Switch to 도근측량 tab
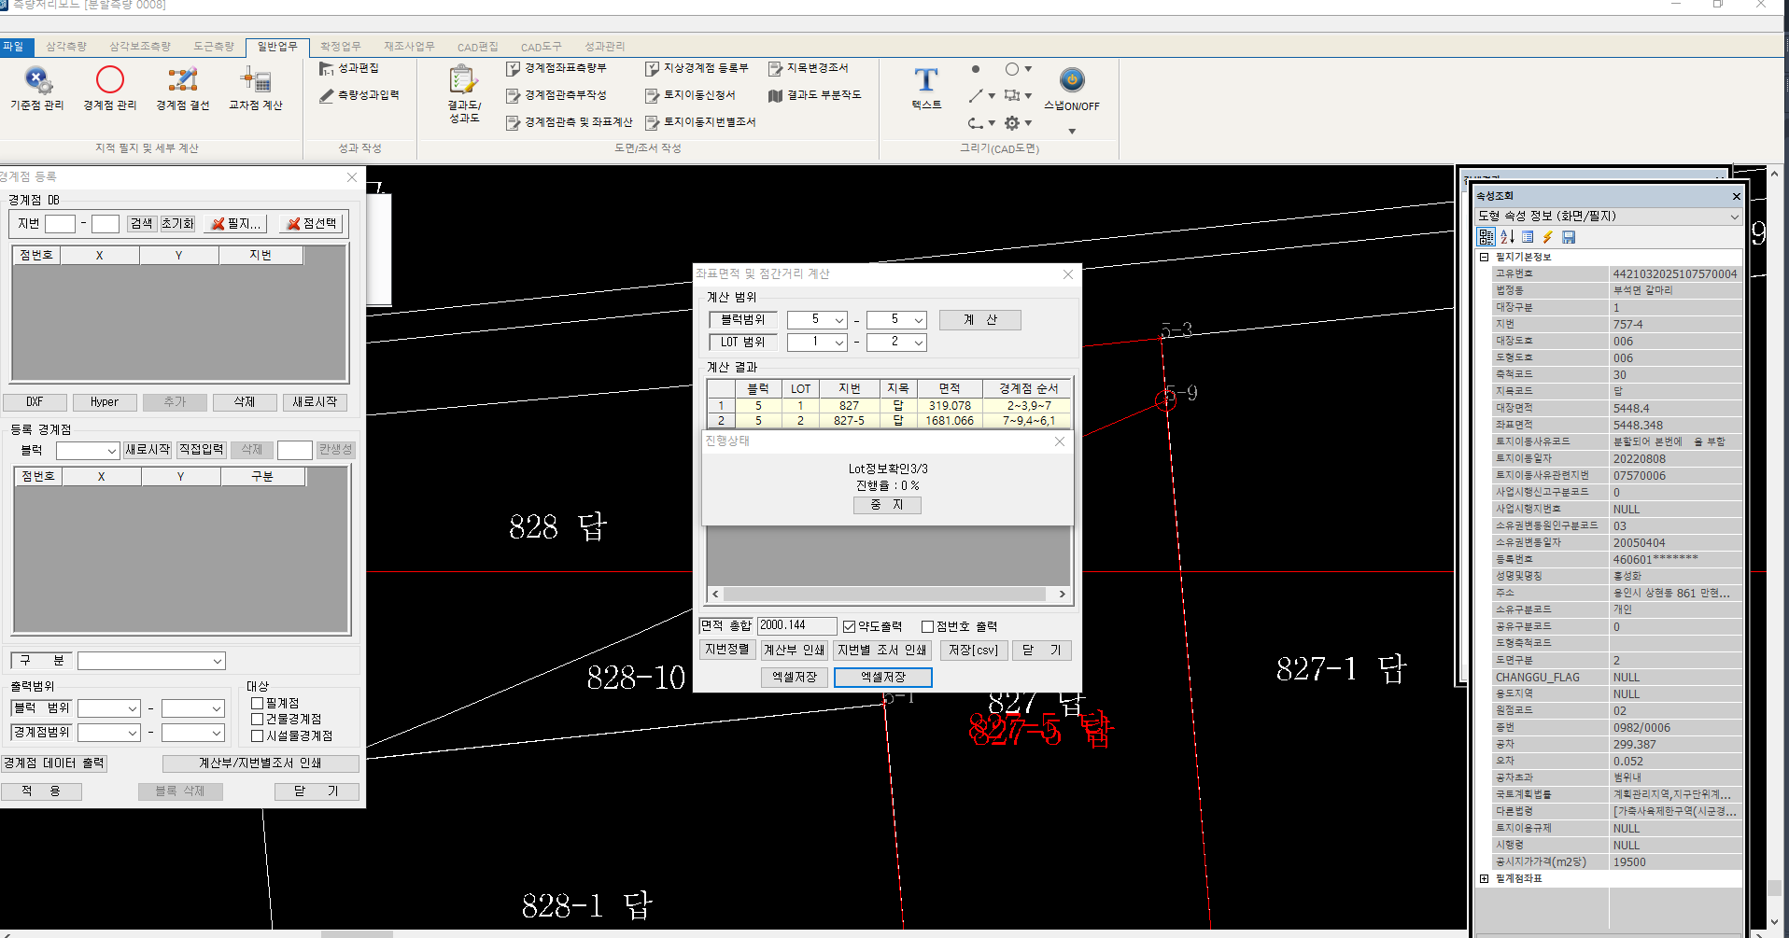Viewport: 1789px width, 938px height. (214, 46)
